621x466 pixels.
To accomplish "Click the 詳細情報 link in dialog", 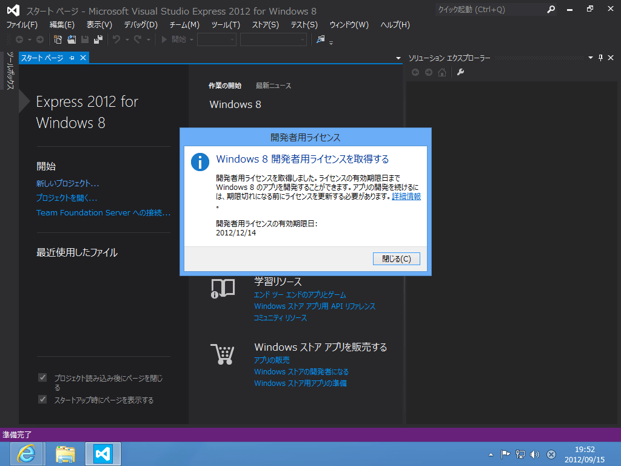I will click(406, 196).
